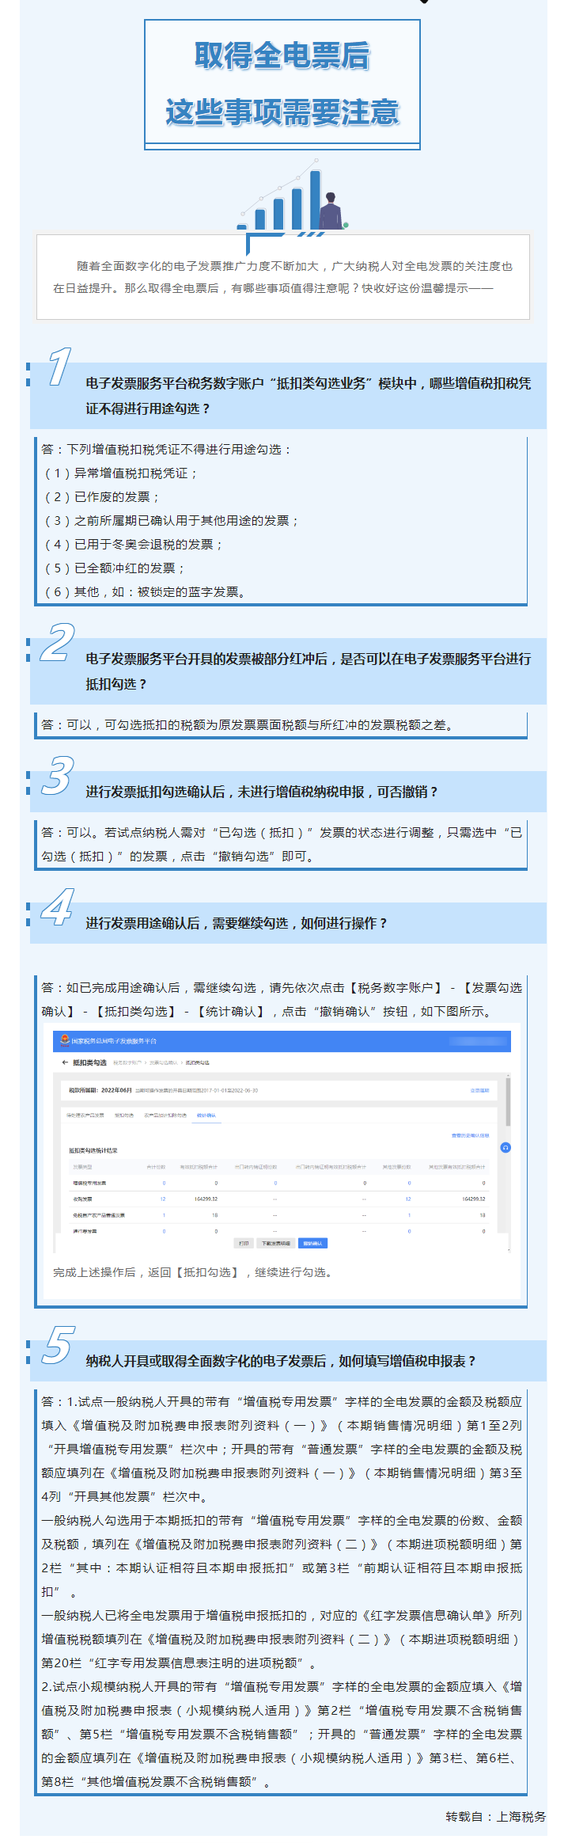The height and width of the screenshot is (1843, 568).
Task: Click the line (5) 已全额冲红的发票
Action: pos(114,568)
